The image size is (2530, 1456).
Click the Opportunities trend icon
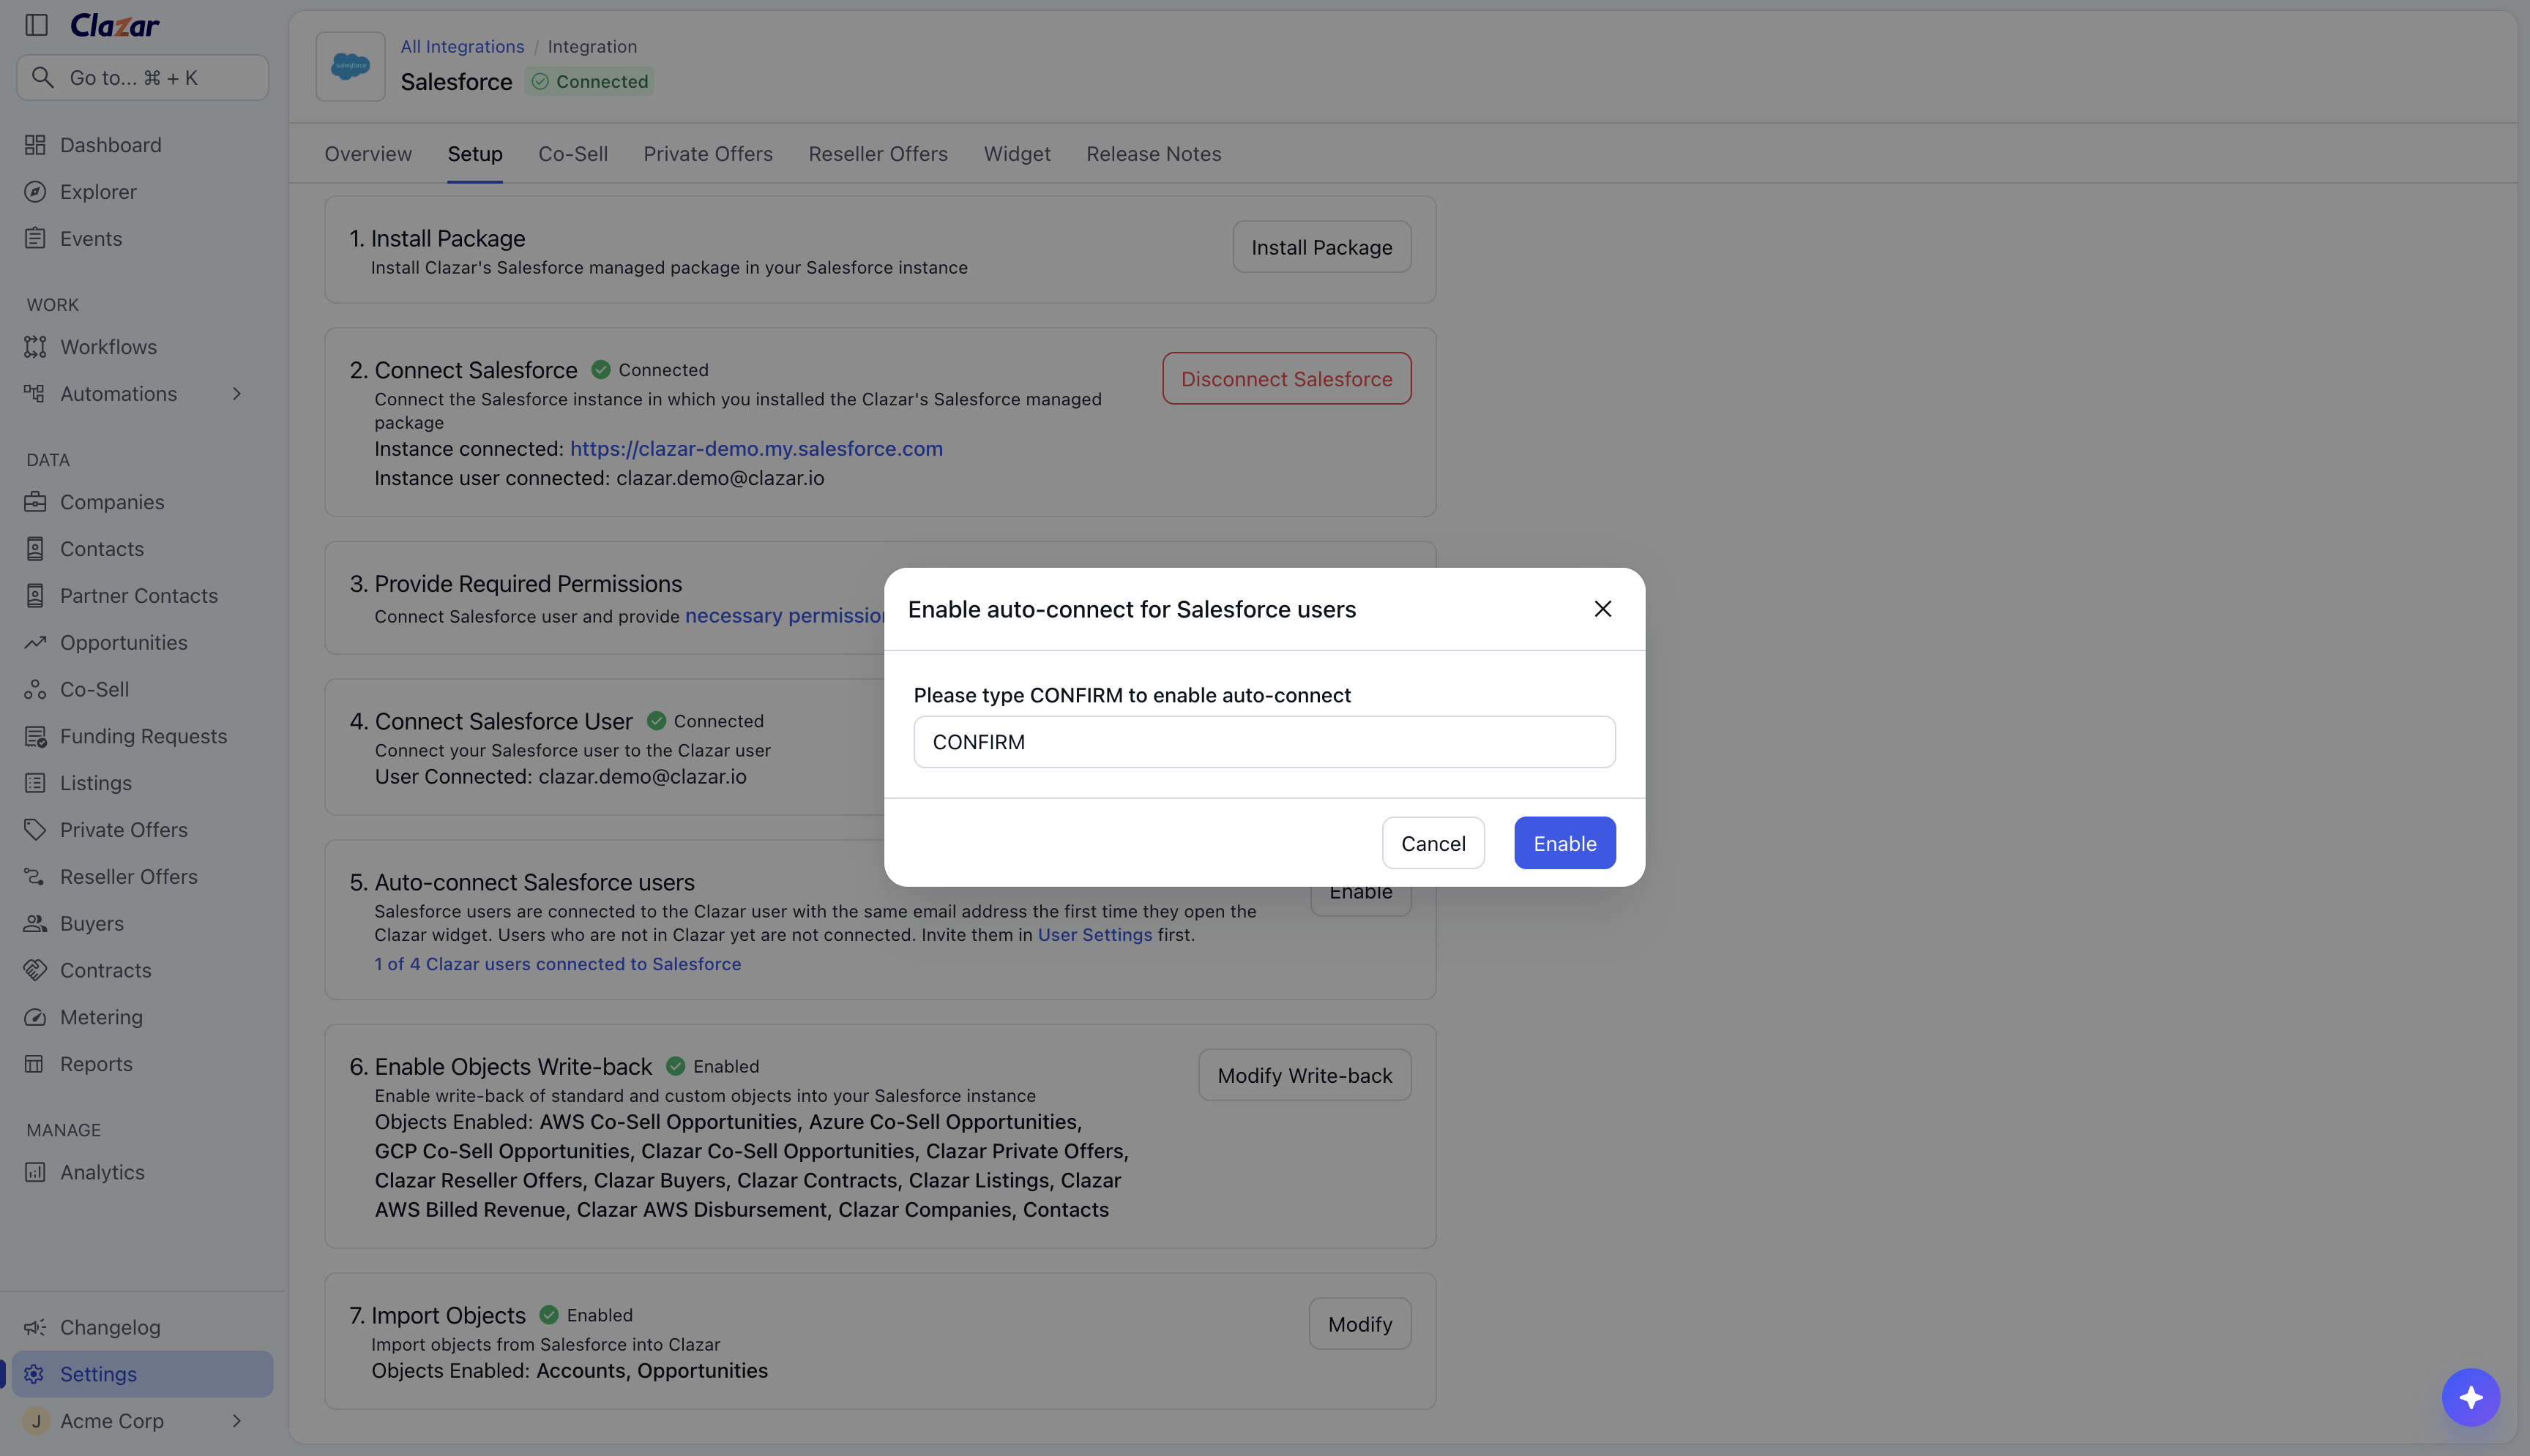point(35,643)
